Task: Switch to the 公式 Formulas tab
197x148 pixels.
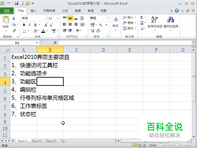Action: (65, 11)
